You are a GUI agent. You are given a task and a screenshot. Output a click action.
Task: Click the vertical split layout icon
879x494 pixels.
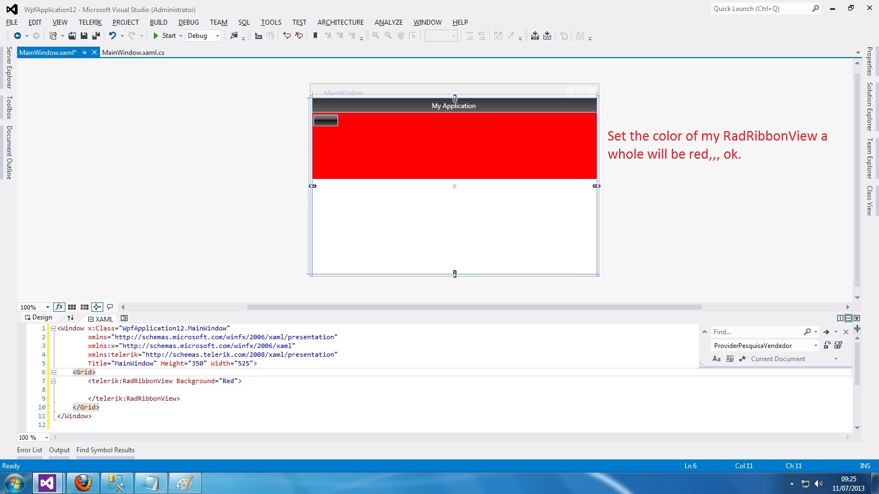pyautogui.click(x=840, y=318)
